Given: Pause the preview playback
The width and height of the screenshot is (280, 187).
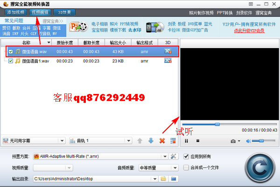Looking at the screenshot, I should tap(186, 141).
